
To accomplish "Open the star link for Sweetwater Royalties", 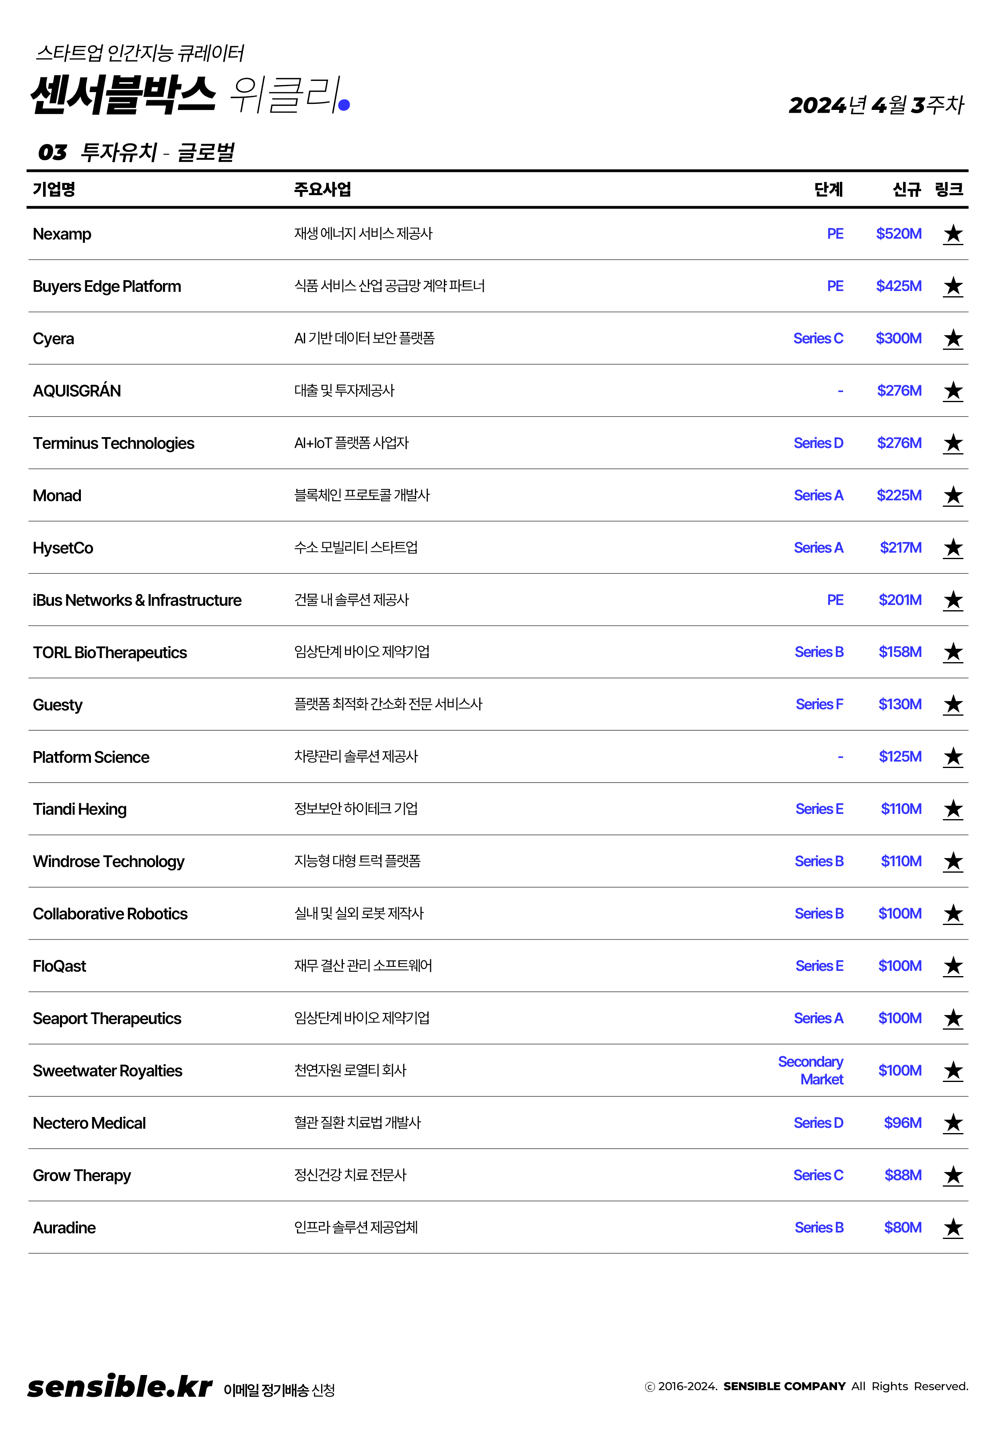I will (952, 1071).
